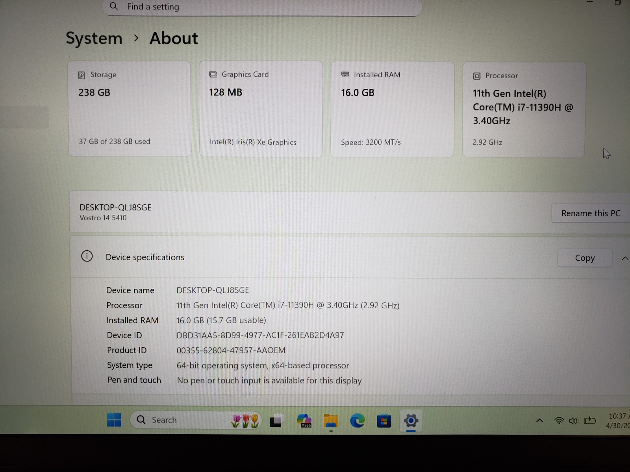Click the volume speaker icon
Viewport: 630px width, 472px height.
[x=573, y=420]
